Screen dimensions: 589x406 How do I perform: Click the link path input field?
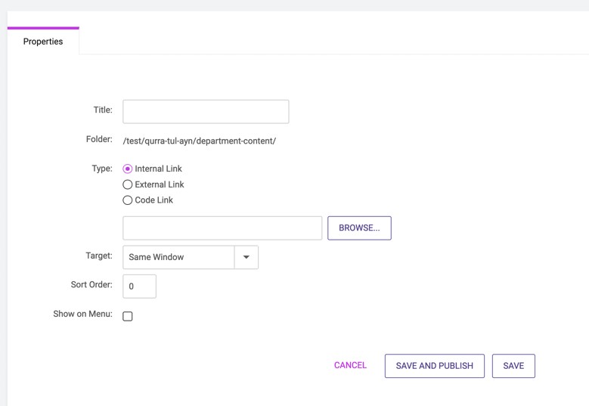(222, 228)
